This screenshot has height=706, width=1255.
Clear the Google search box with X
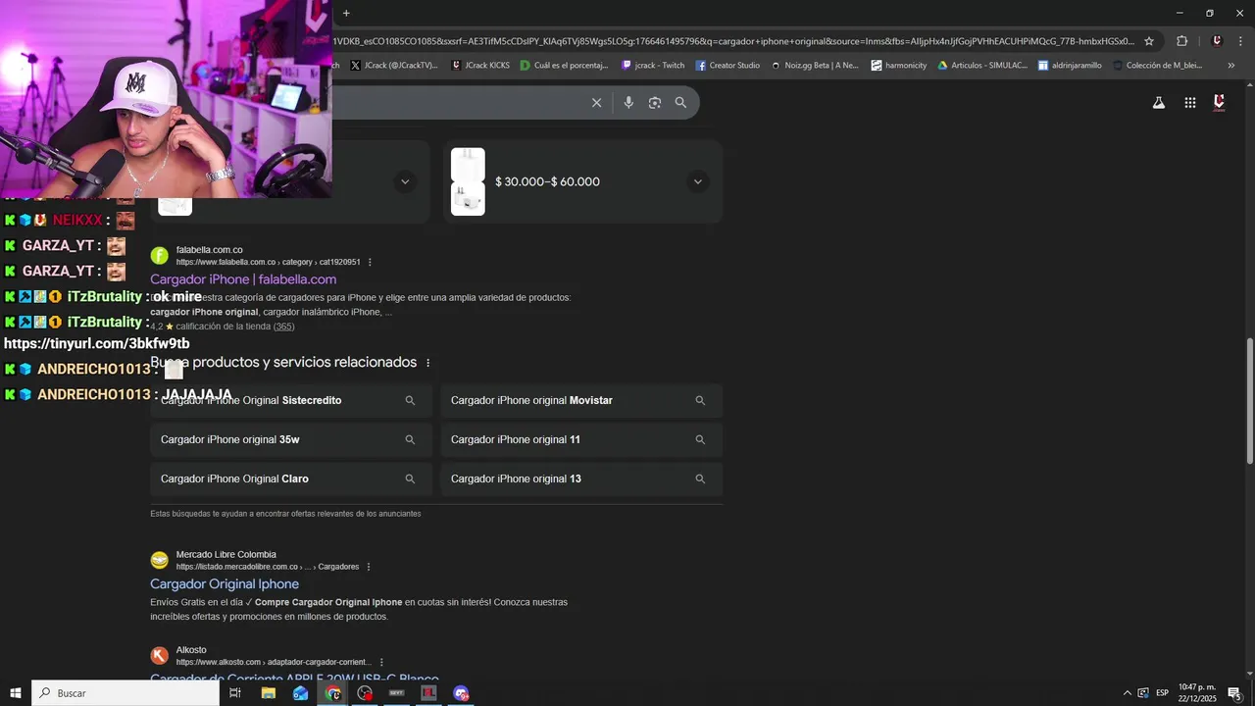596,103
